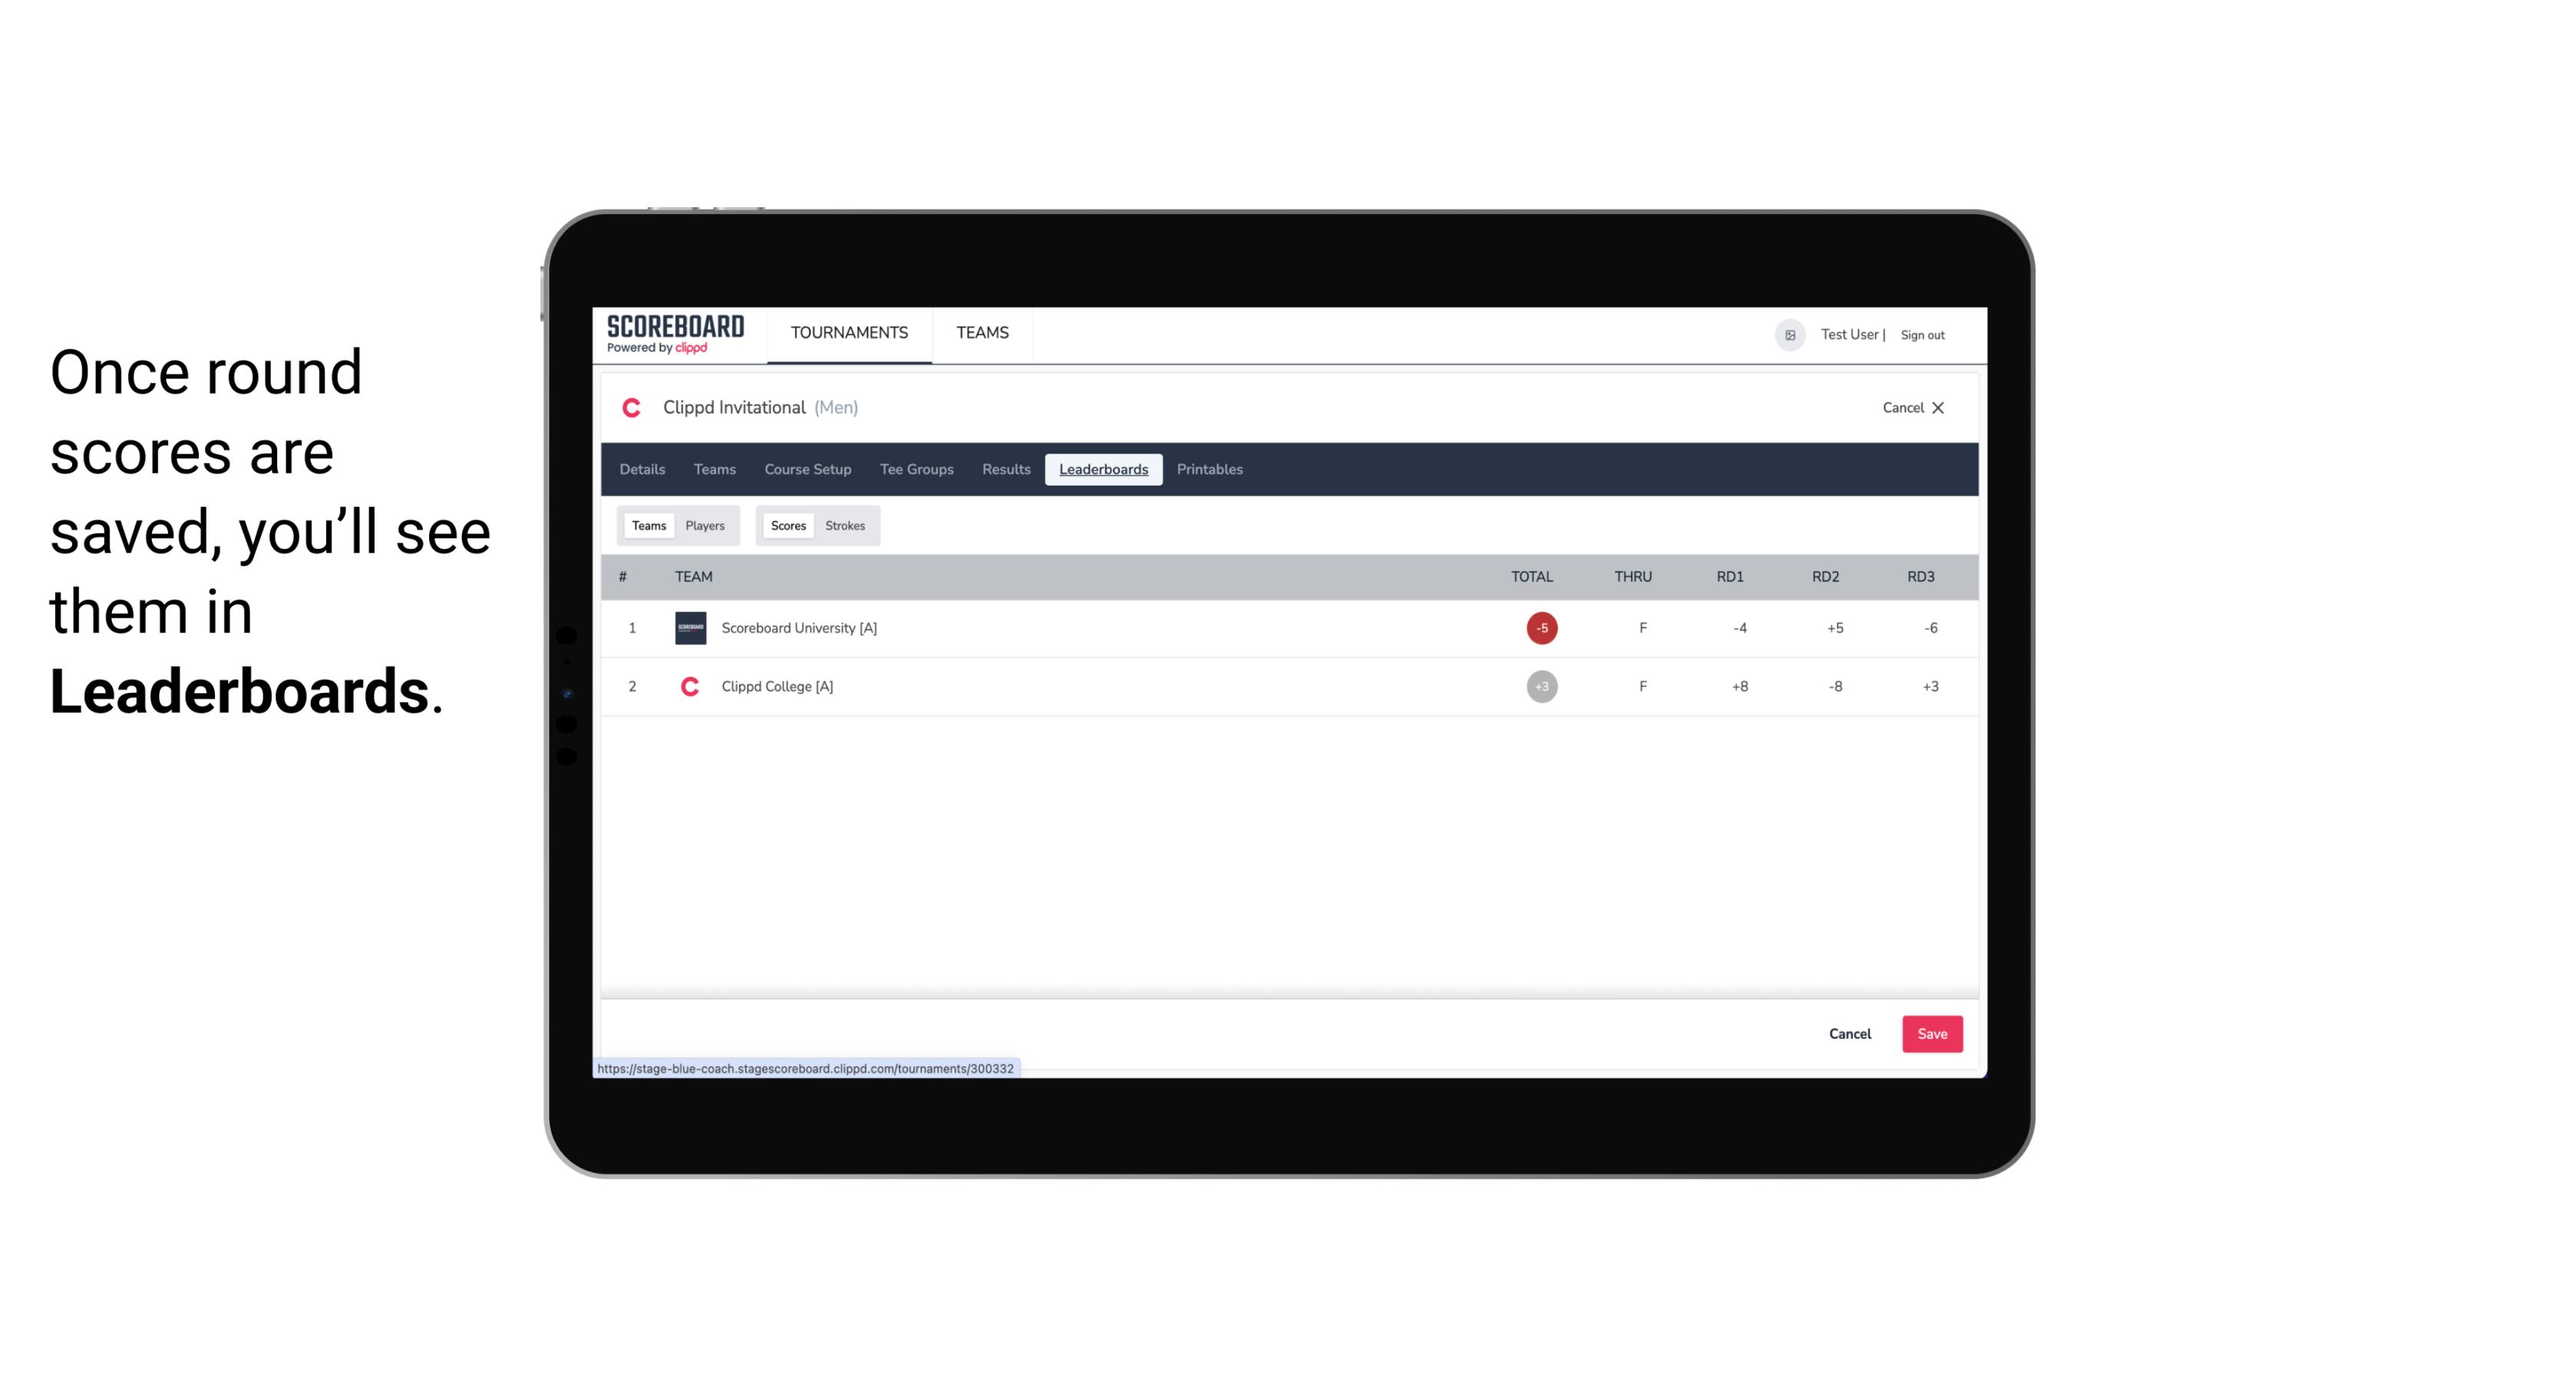Click the tournament URL link at bottom

(x=806, y=1067)
